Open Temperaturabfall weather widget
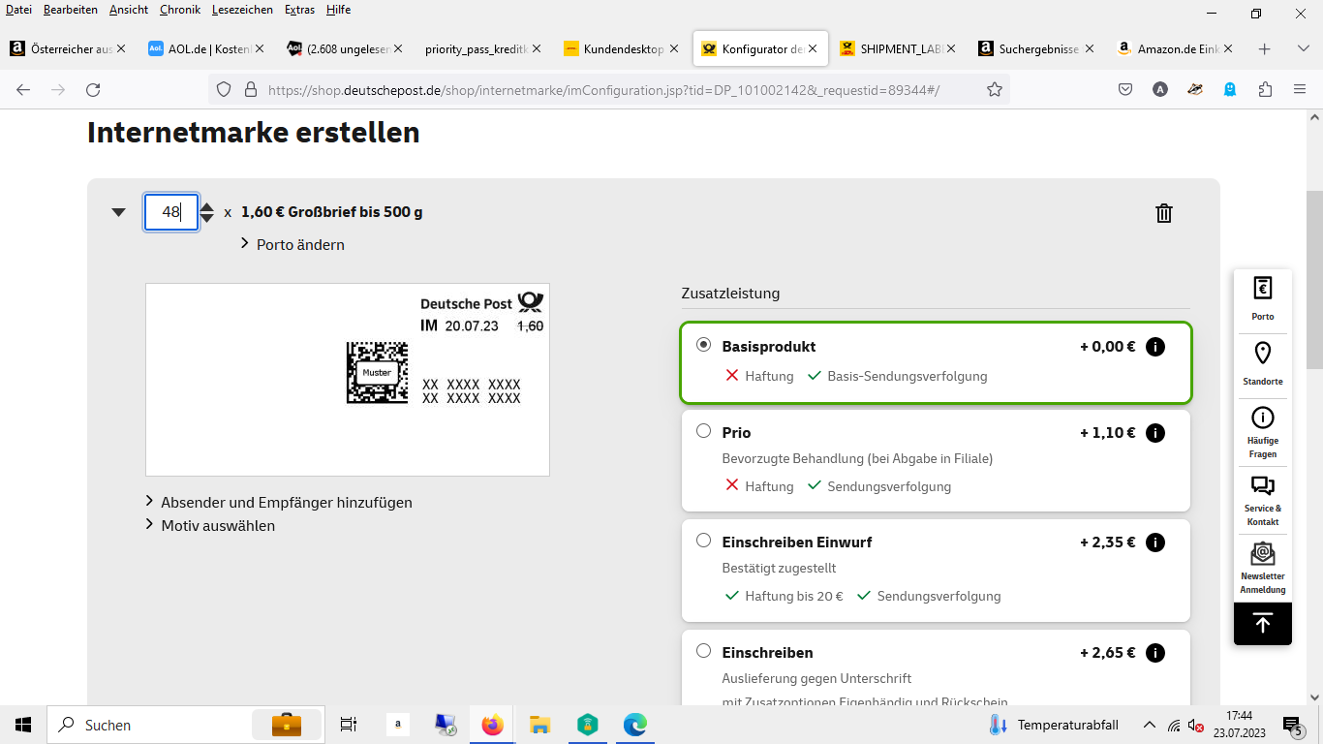The width and height of the screenshot is (1323, 744). tap(1054, 725)
